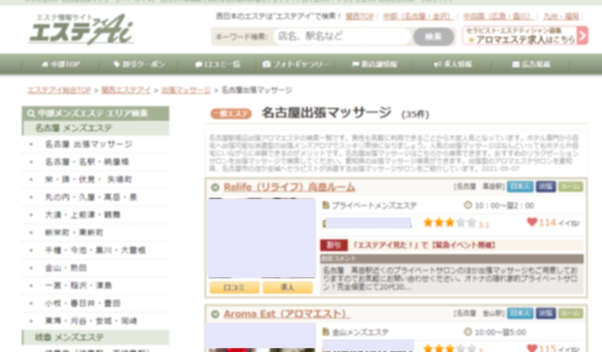Click the megaphone icon beside 求人情報
Viewport: 602px width, 352px height.
click(437, 64)
